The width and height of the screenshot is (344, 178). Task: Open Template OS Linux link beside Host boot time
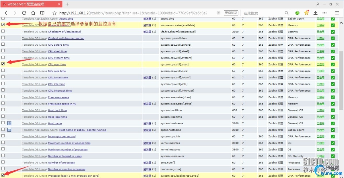pos(34,111)
